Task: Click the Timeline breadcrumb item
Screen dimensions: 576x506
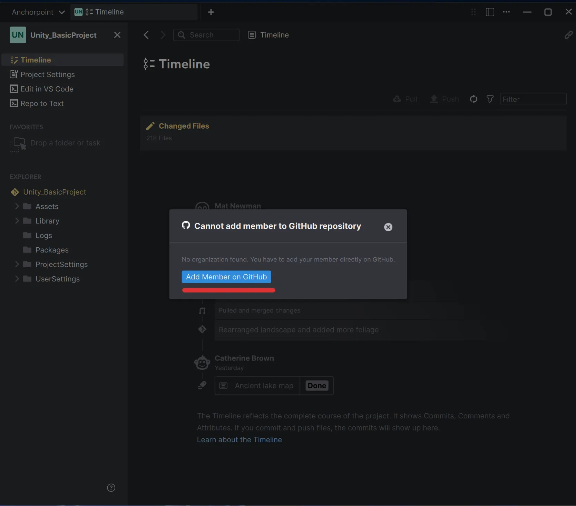Action: point(274,34)
